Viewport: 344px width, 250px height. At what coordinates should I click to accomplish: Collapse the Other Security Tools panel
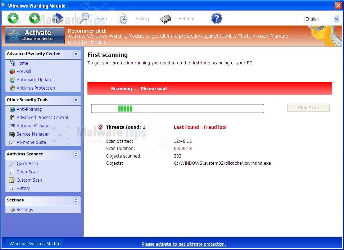click(76, 100)
